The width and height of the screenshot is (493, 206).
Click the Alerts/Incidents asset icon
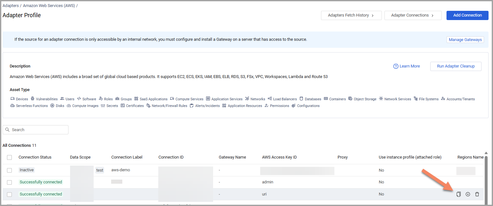192,105
